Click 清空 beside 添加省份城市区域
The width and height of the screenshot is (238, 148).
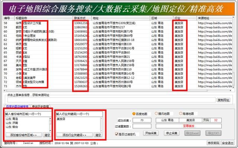47,135
